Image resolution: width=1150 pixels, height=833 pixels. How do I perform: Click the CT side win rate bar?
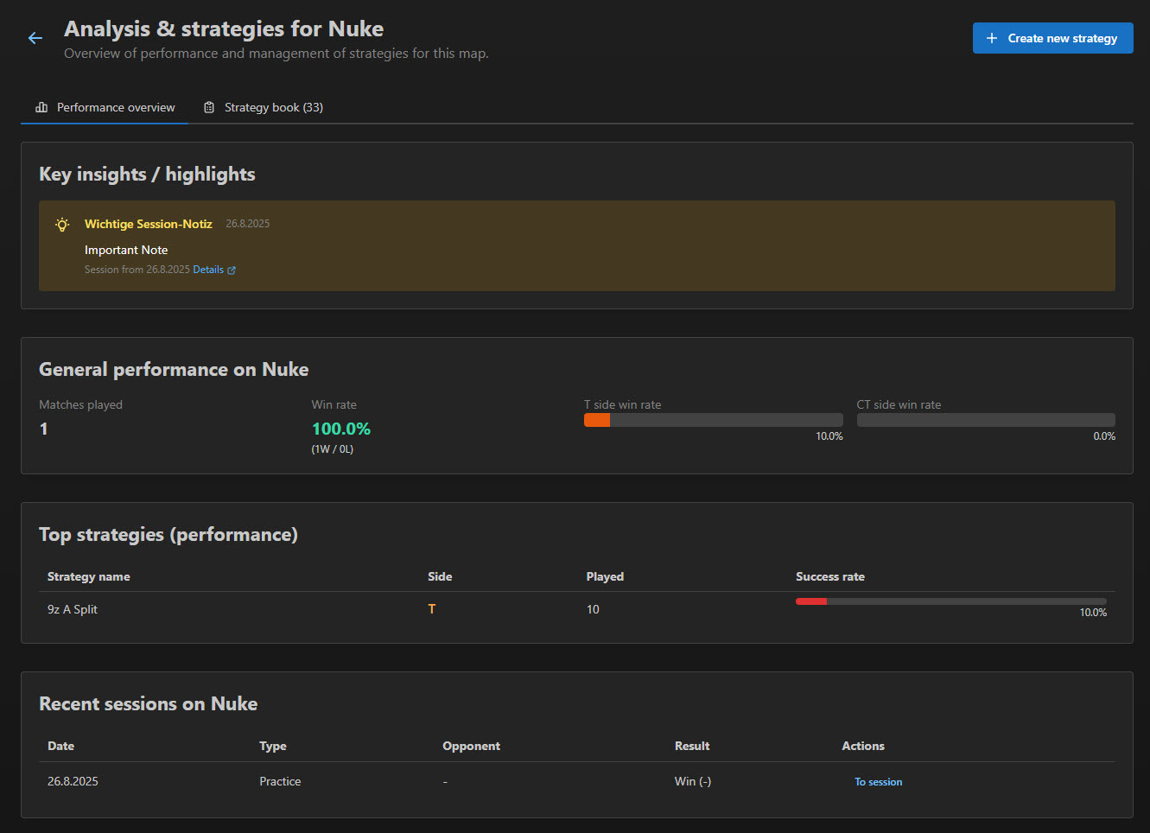point(986,419)
